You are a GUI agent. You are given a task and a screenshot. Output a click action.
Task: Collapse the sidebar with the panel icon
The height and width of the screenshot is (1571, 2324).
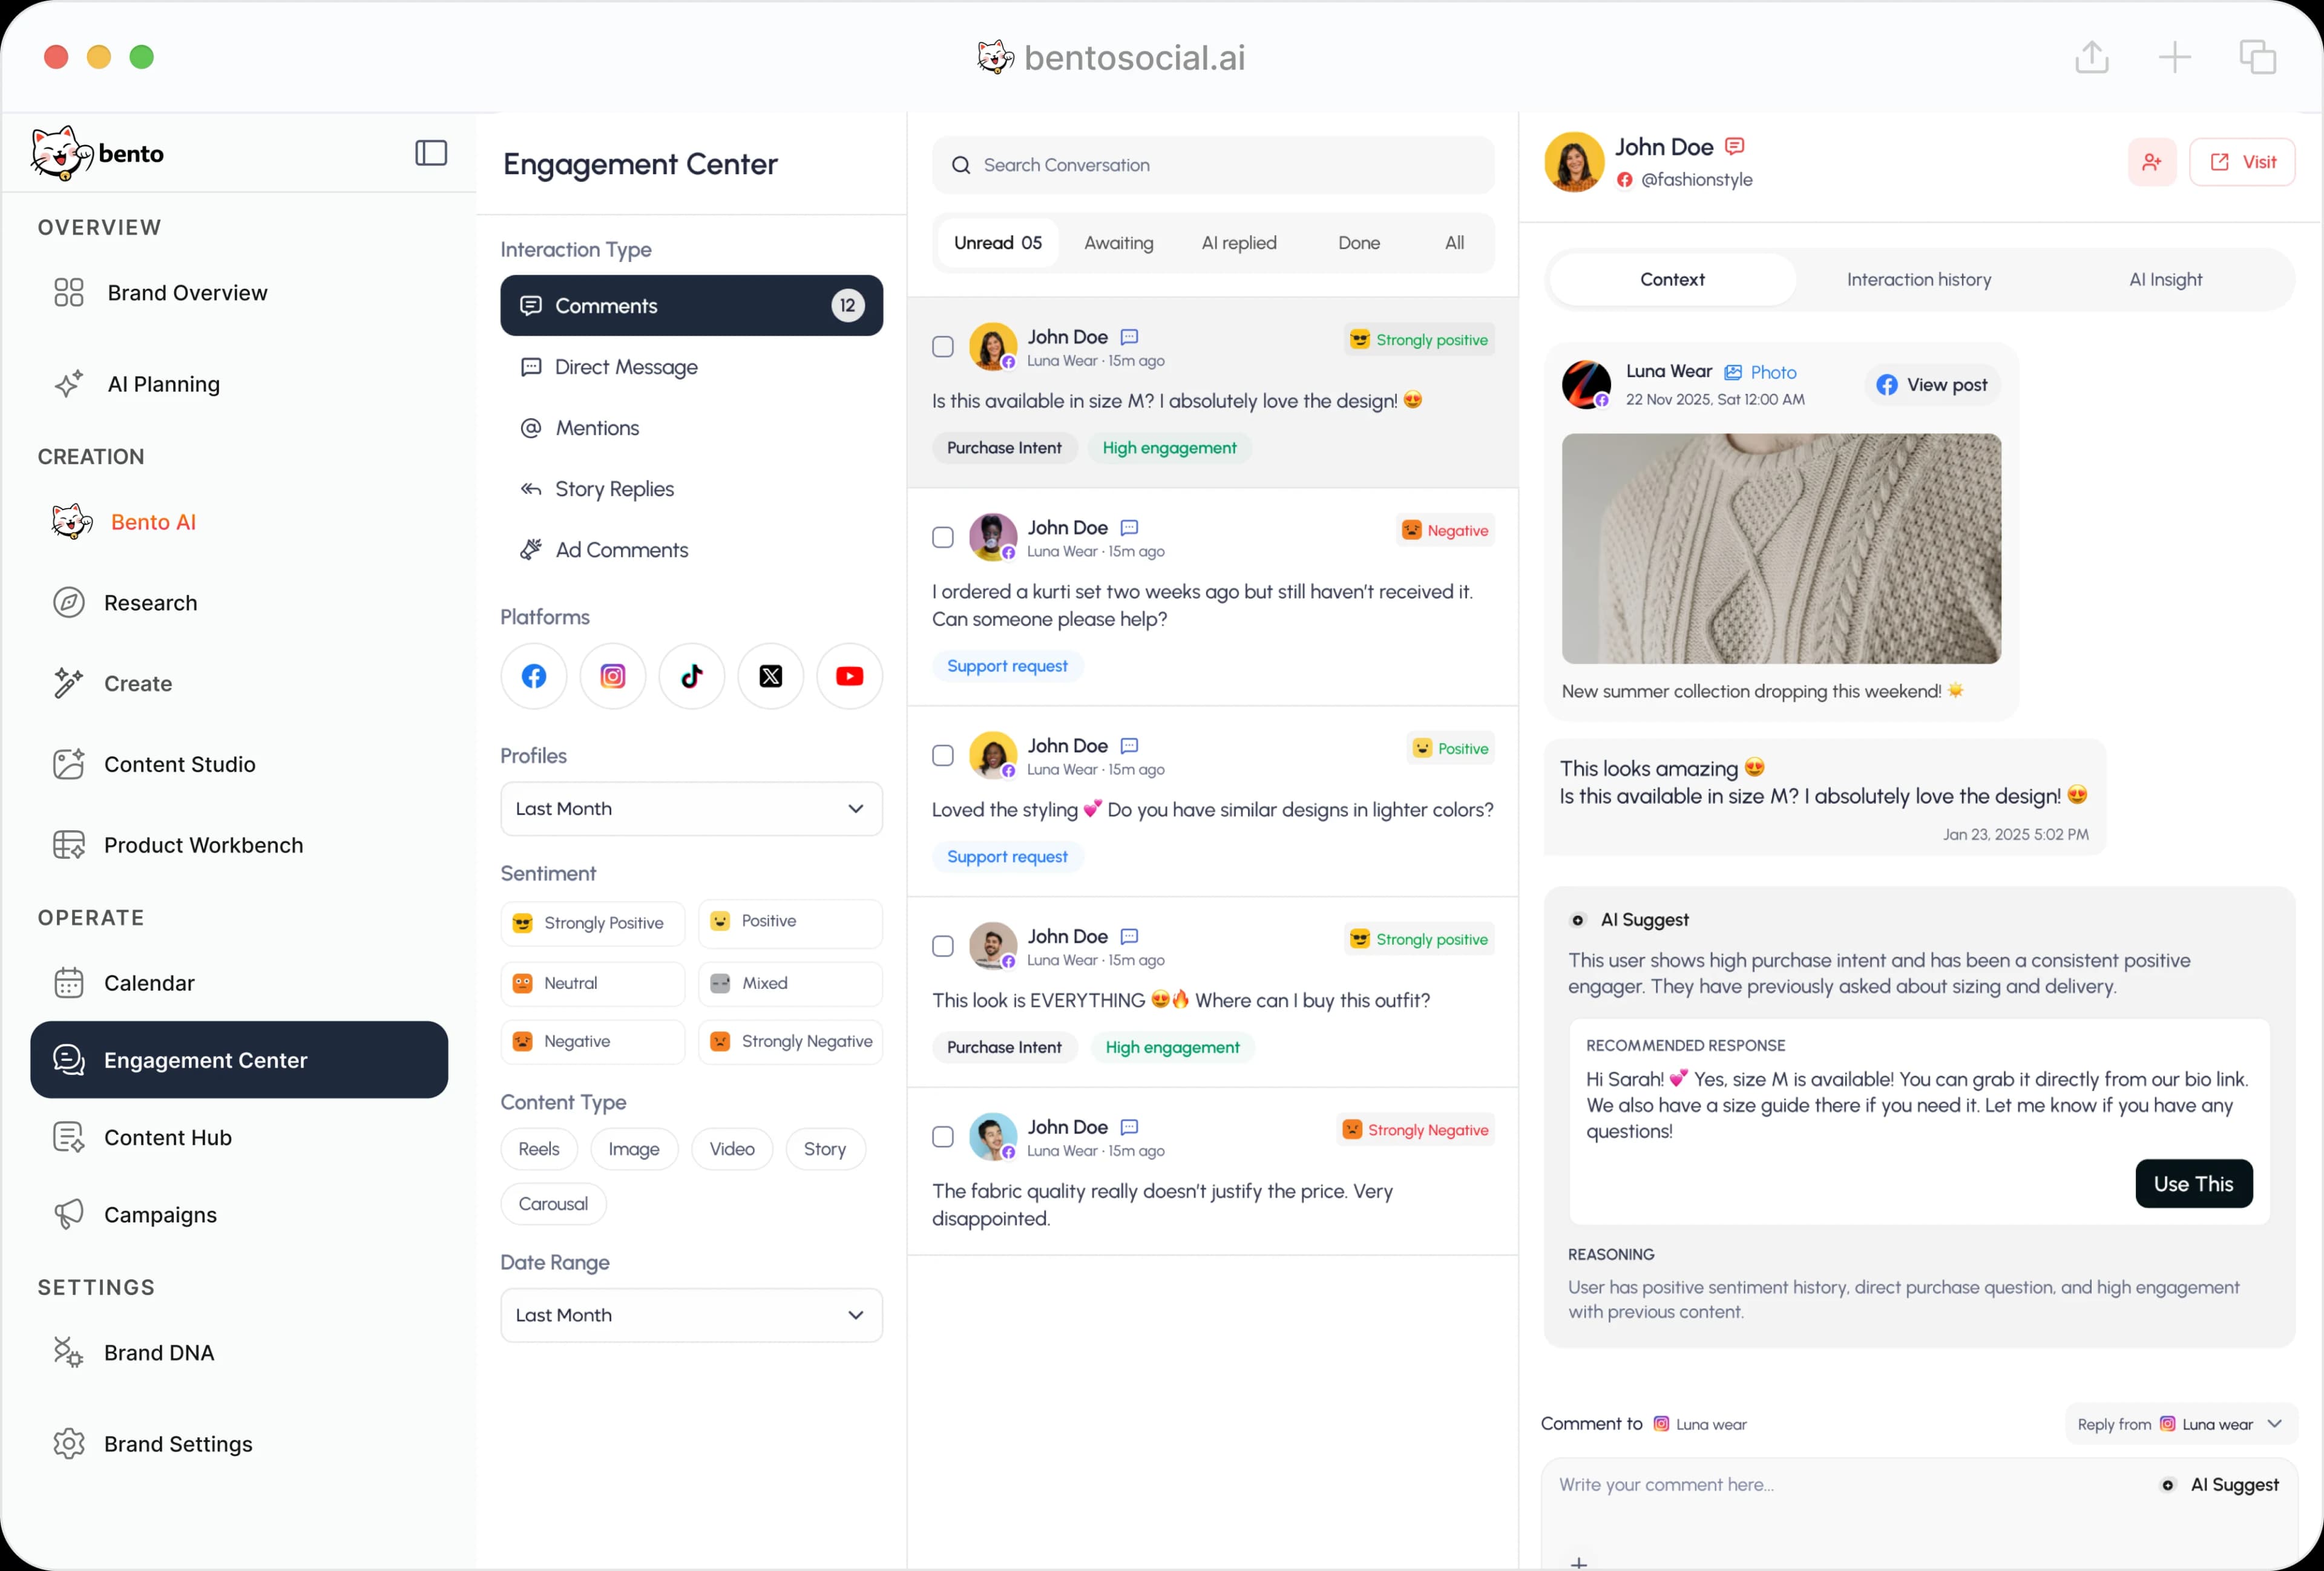click(x=431, y=153)
